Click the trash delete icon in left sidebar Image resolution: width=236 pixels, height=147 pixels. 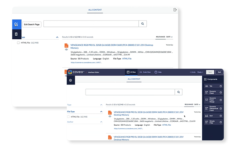tap(16, 34)
